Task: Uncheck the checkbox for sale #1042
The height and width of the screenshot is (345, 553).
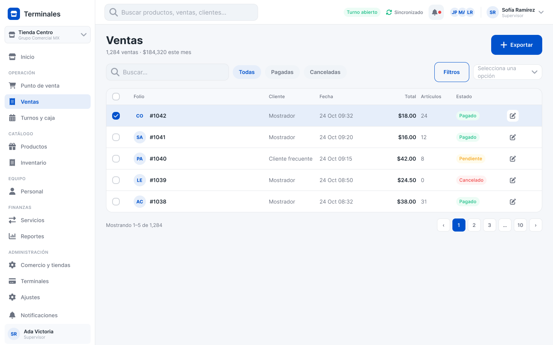Action: coord(116,116)
